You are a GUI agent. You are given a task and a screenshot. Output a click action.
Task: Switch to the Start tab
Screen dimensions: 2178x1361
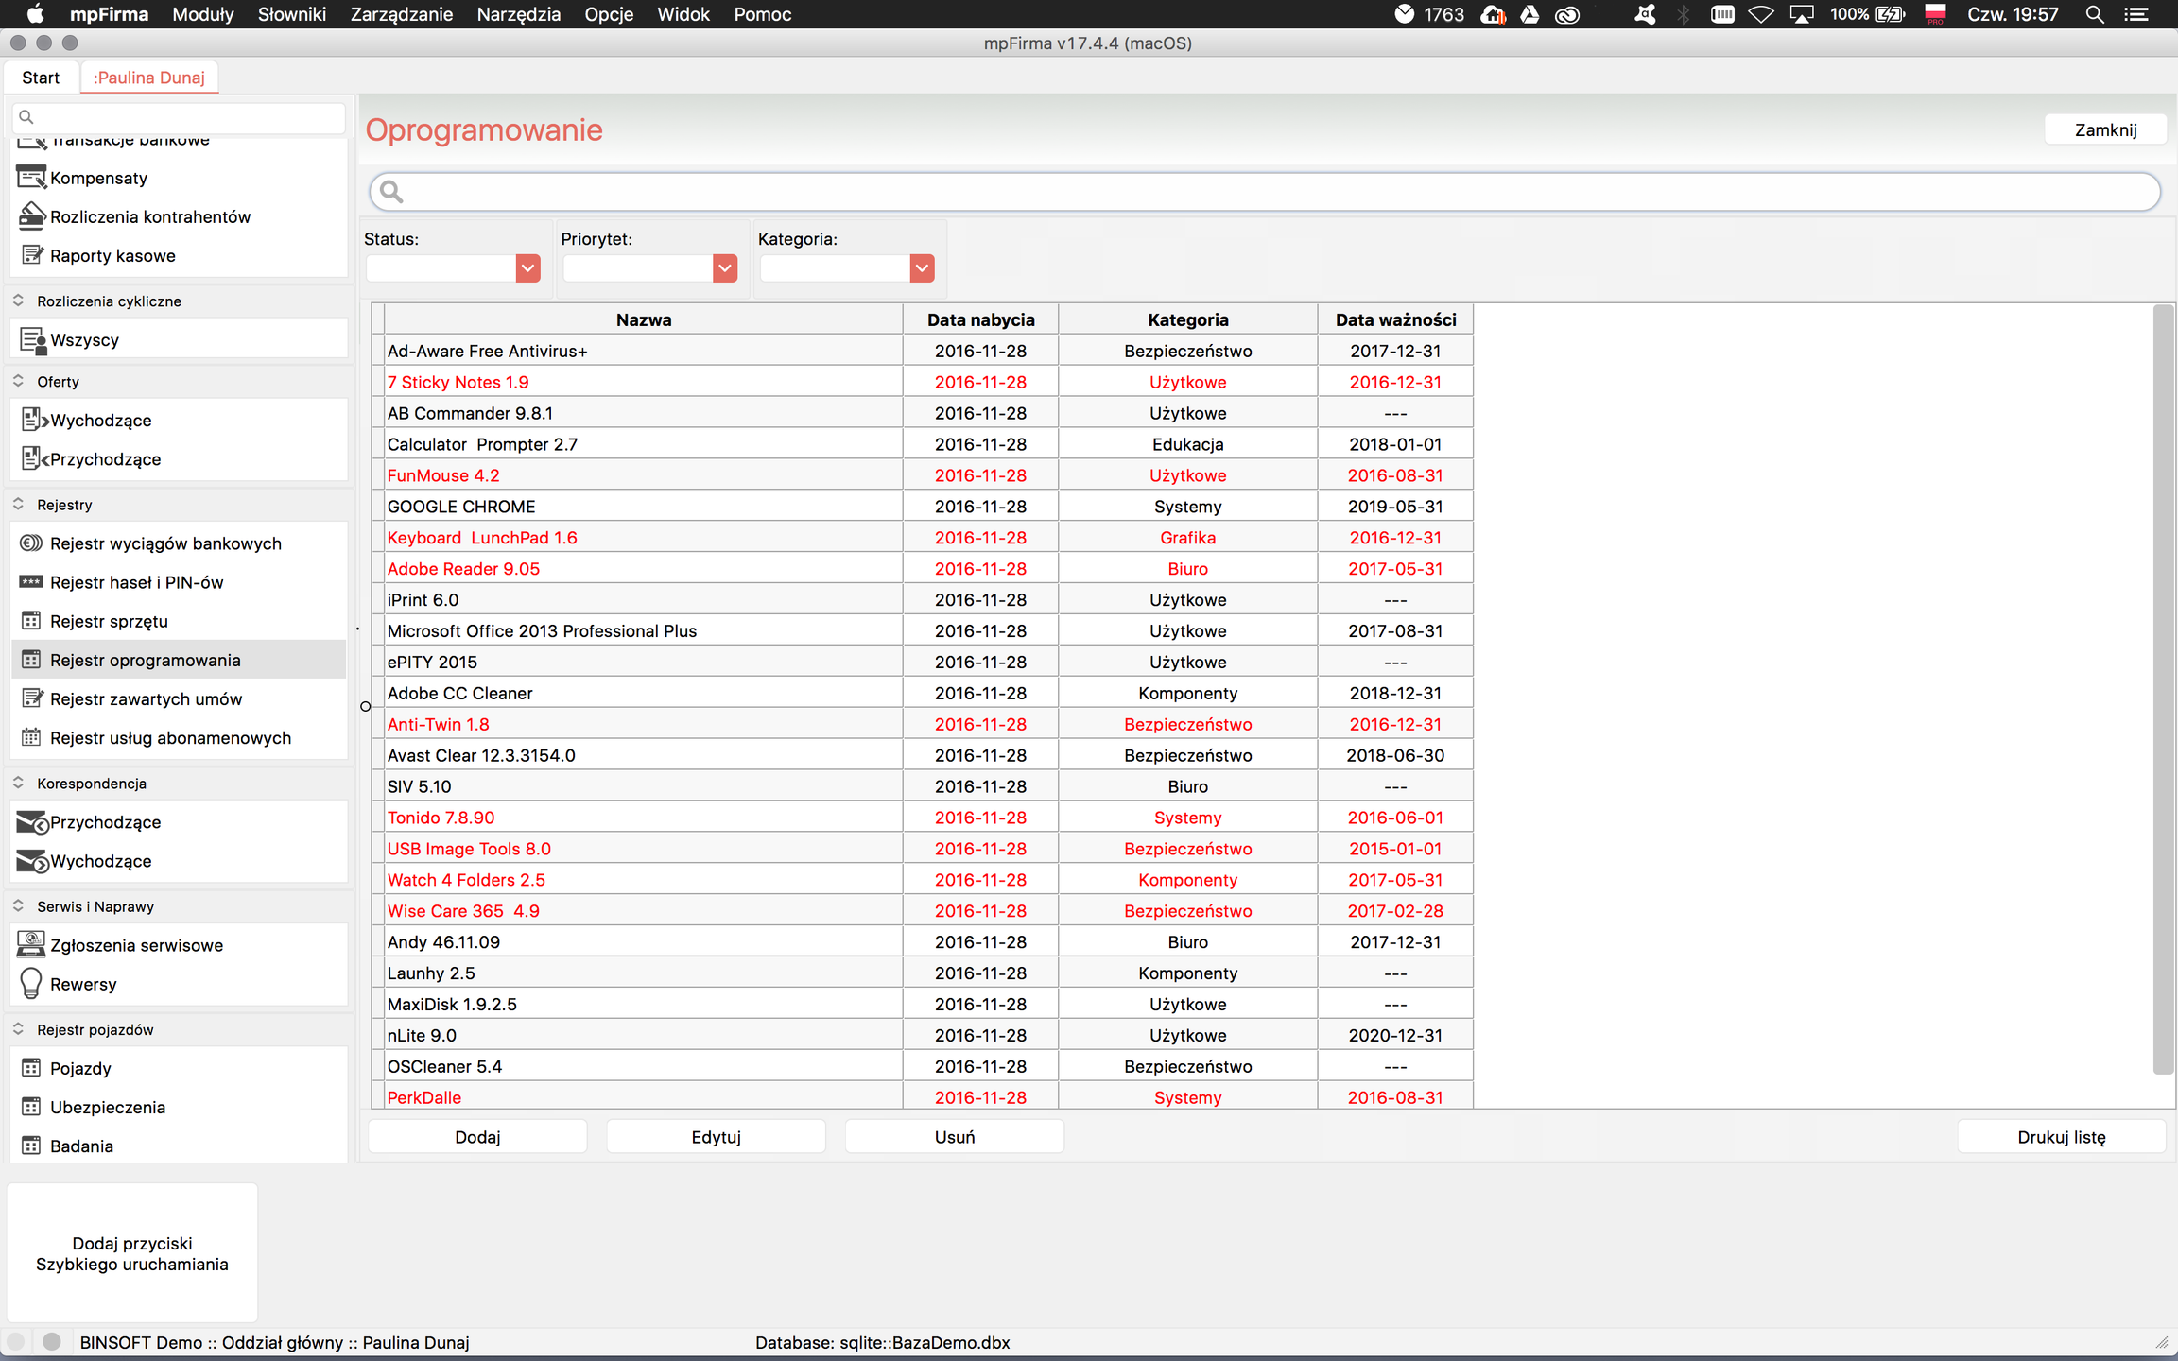(x=41, y=78)
